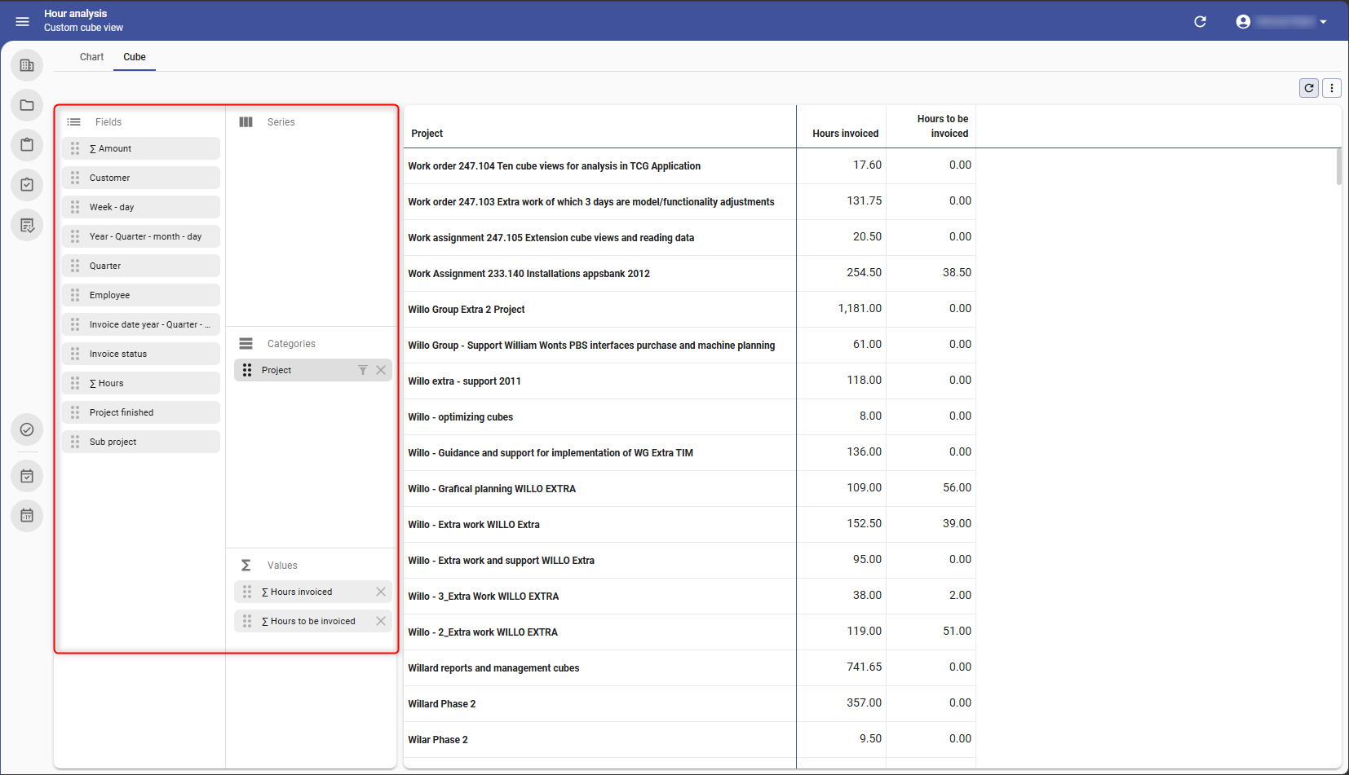Grab the drag handle of Amount field
Screen dimensions: 1349x775
tap(75, 148)
